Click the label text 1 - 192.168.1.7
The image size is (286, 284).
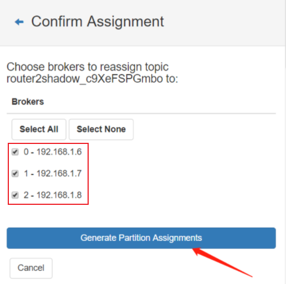tap(53, 173)
